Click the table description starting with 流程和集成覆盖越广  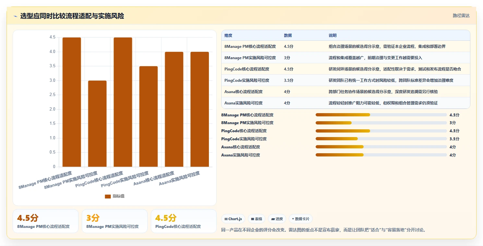coord(375,58)
